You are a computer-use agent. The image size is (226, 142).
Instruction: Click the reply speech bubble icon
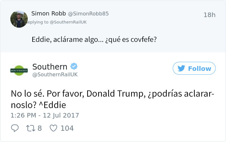[x=15, y=128]
